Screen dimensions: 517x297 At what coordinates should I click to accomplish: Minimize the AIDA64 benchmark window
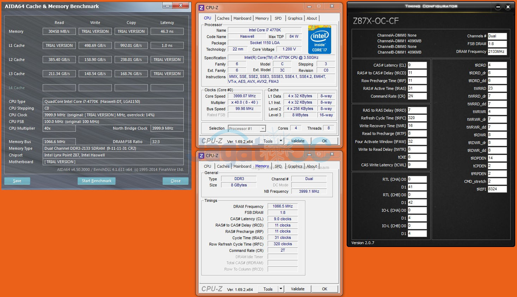pyautogui.click(x=167, y=6)
